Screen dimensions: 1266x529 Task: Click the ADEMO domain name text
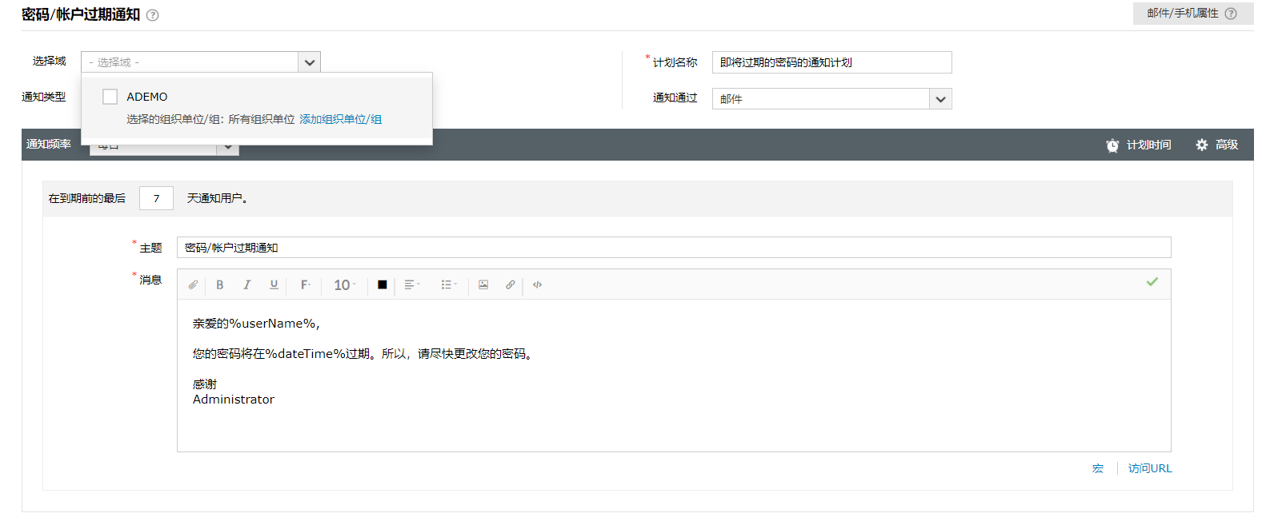(x=147, y=97)
